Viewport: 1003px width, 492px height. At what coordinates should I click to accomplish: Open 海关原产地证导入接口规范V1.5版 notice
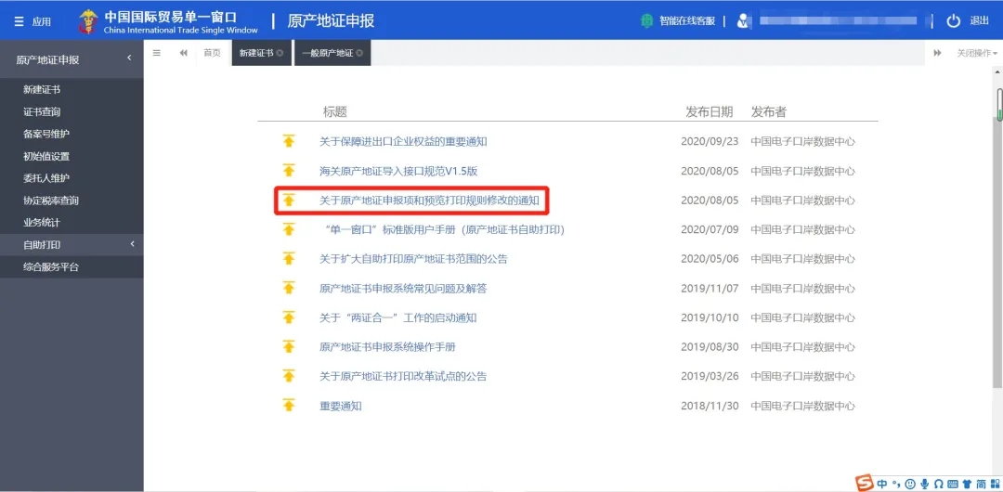click(397, 171)
